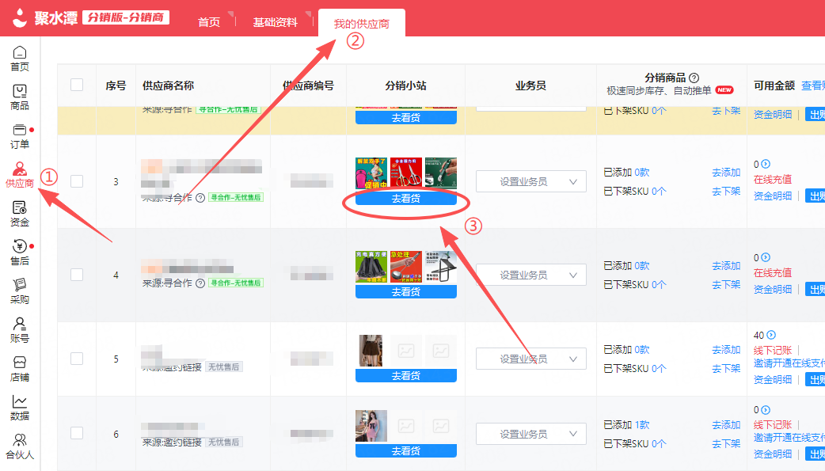This screenshot has width=825, height=471.
Task: Tick the checkbox for row 5
Action: 77,359
